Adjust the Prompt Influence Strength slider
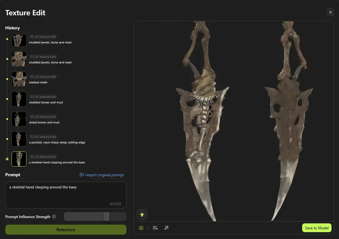 pos(106,216)
